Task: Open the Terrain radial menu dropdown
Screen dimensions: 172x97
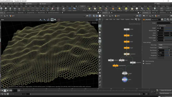Action: (x=46, y=4)
